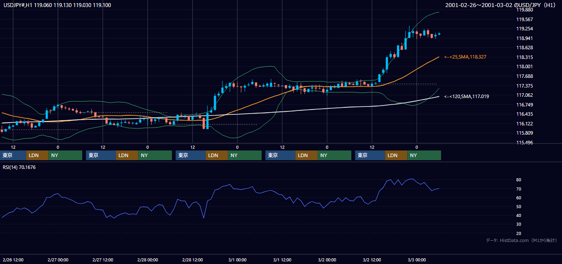The image size is (562, 264).
Task: Click the RSI scale value 50
Action: pos(519,206)
